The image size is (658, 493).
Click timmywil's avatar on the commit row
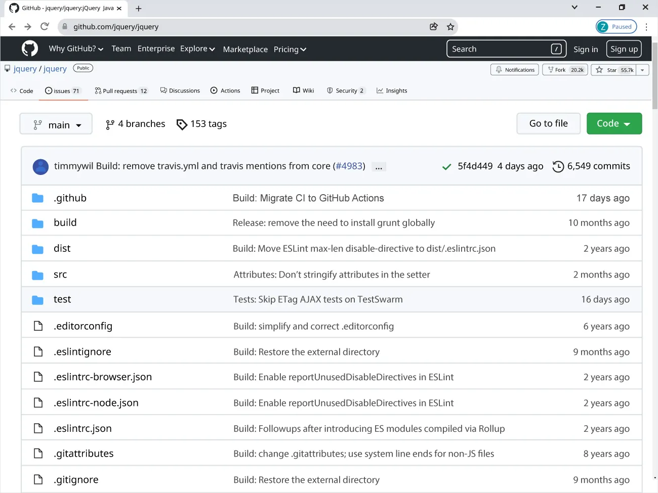(x=40, y=166)
